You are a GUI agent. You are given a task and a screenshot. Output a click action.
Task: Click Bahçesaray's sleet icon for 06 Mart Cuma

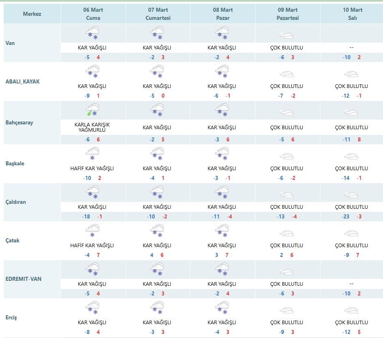tap(93, 110)
